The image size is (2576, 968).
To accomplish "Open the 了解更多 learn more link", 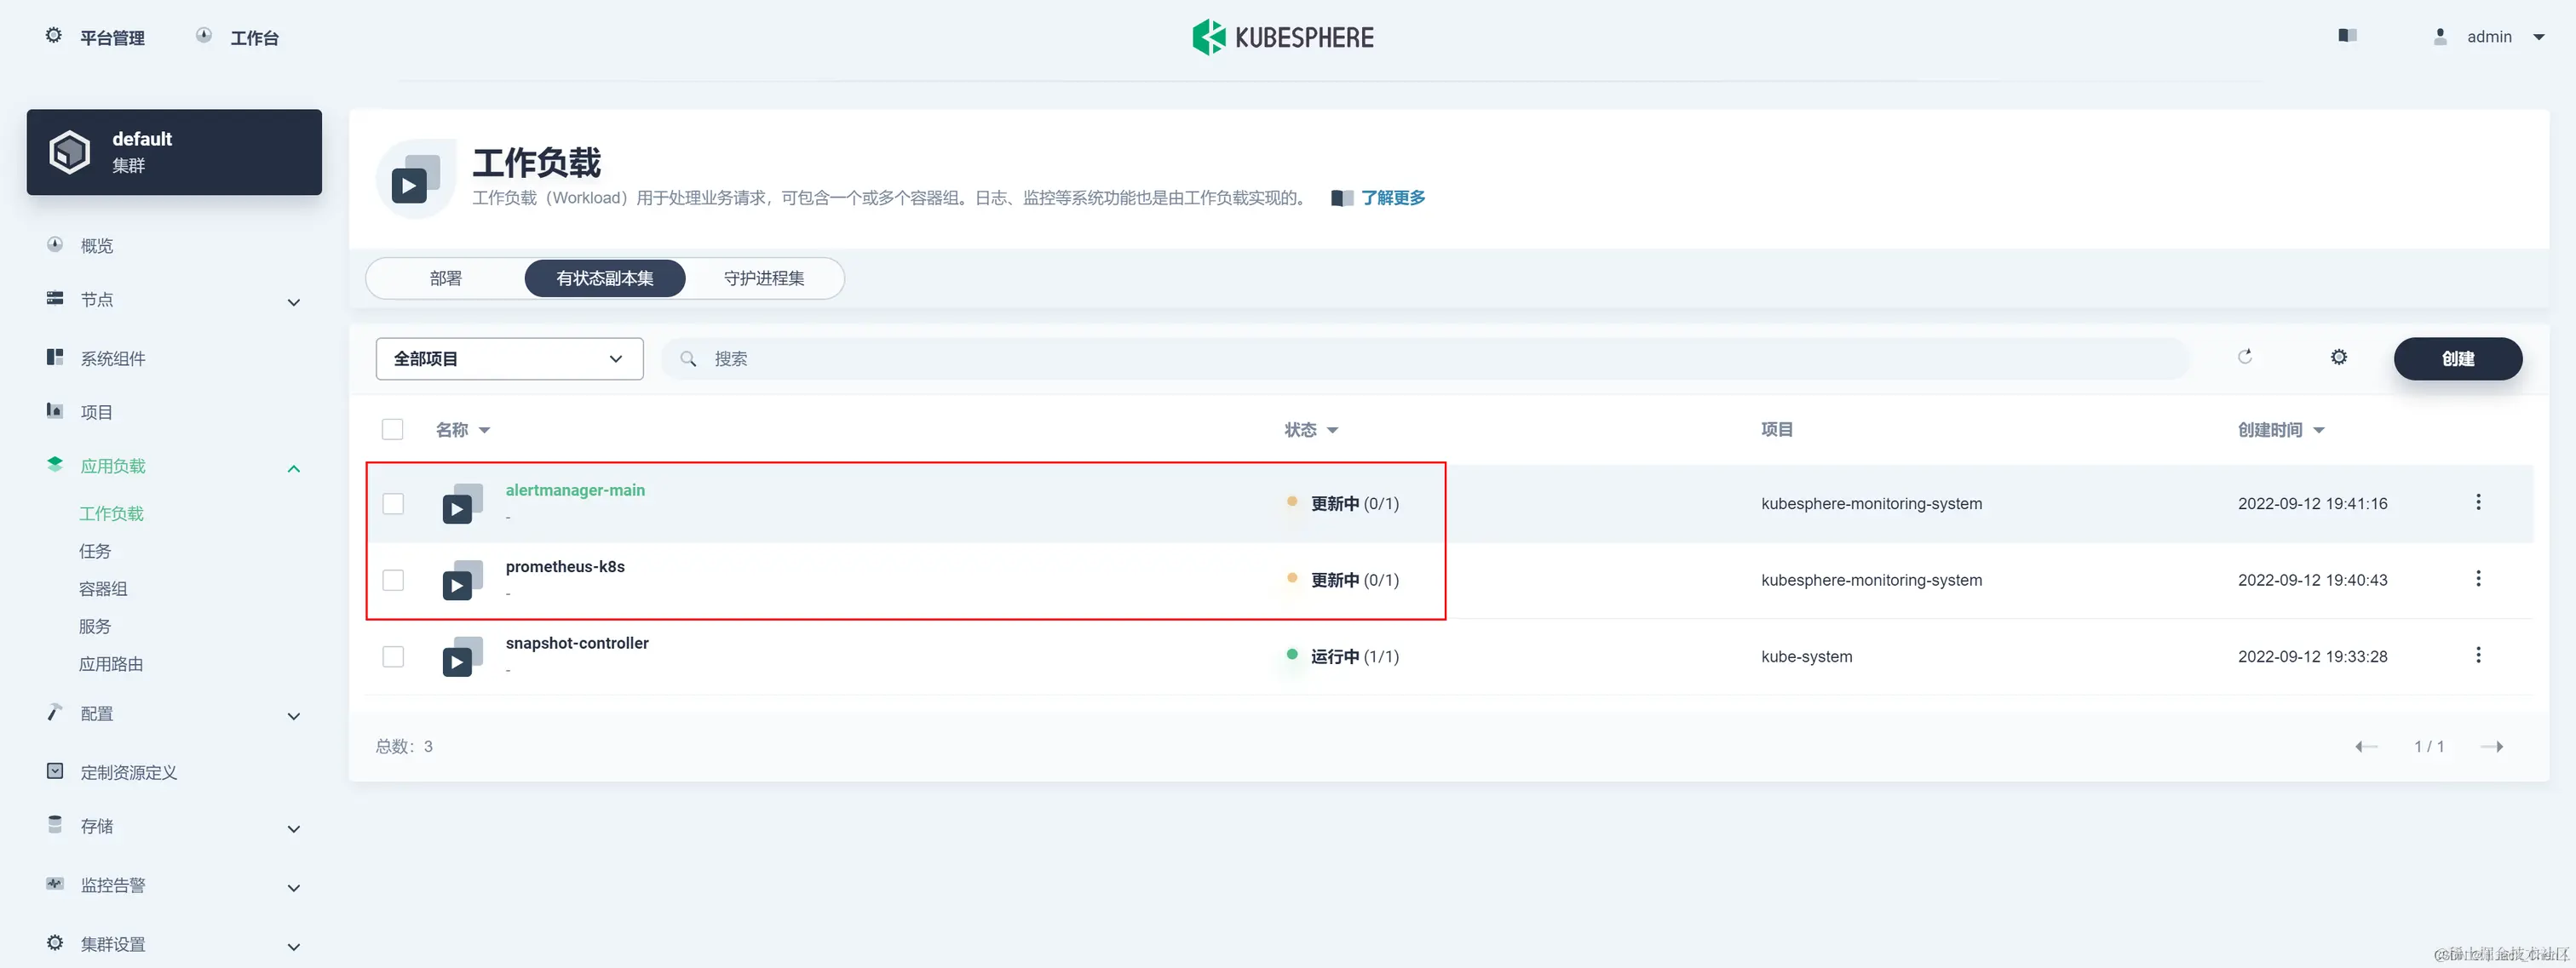I will pyautogui.click(x=1392, y=198).
